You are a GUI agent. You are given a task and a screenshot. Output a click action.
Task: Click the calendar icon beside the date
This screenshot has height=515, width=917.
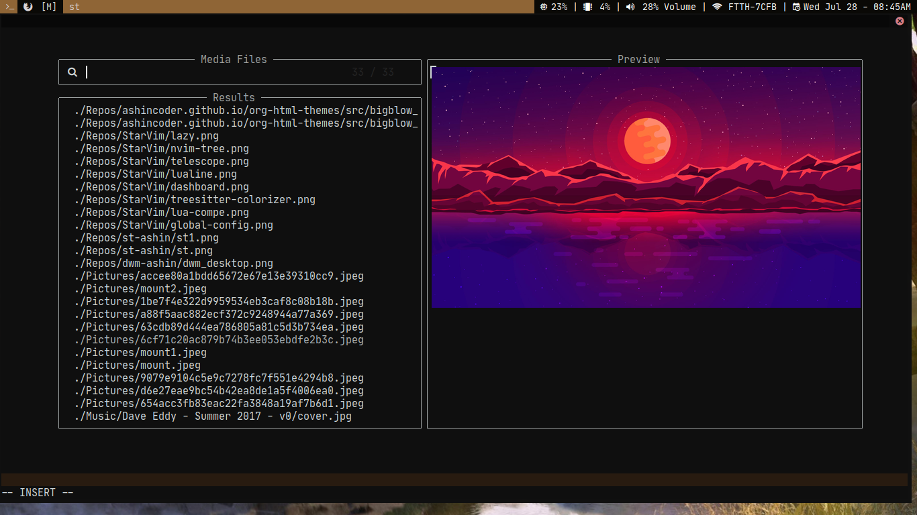coord(796,7)
